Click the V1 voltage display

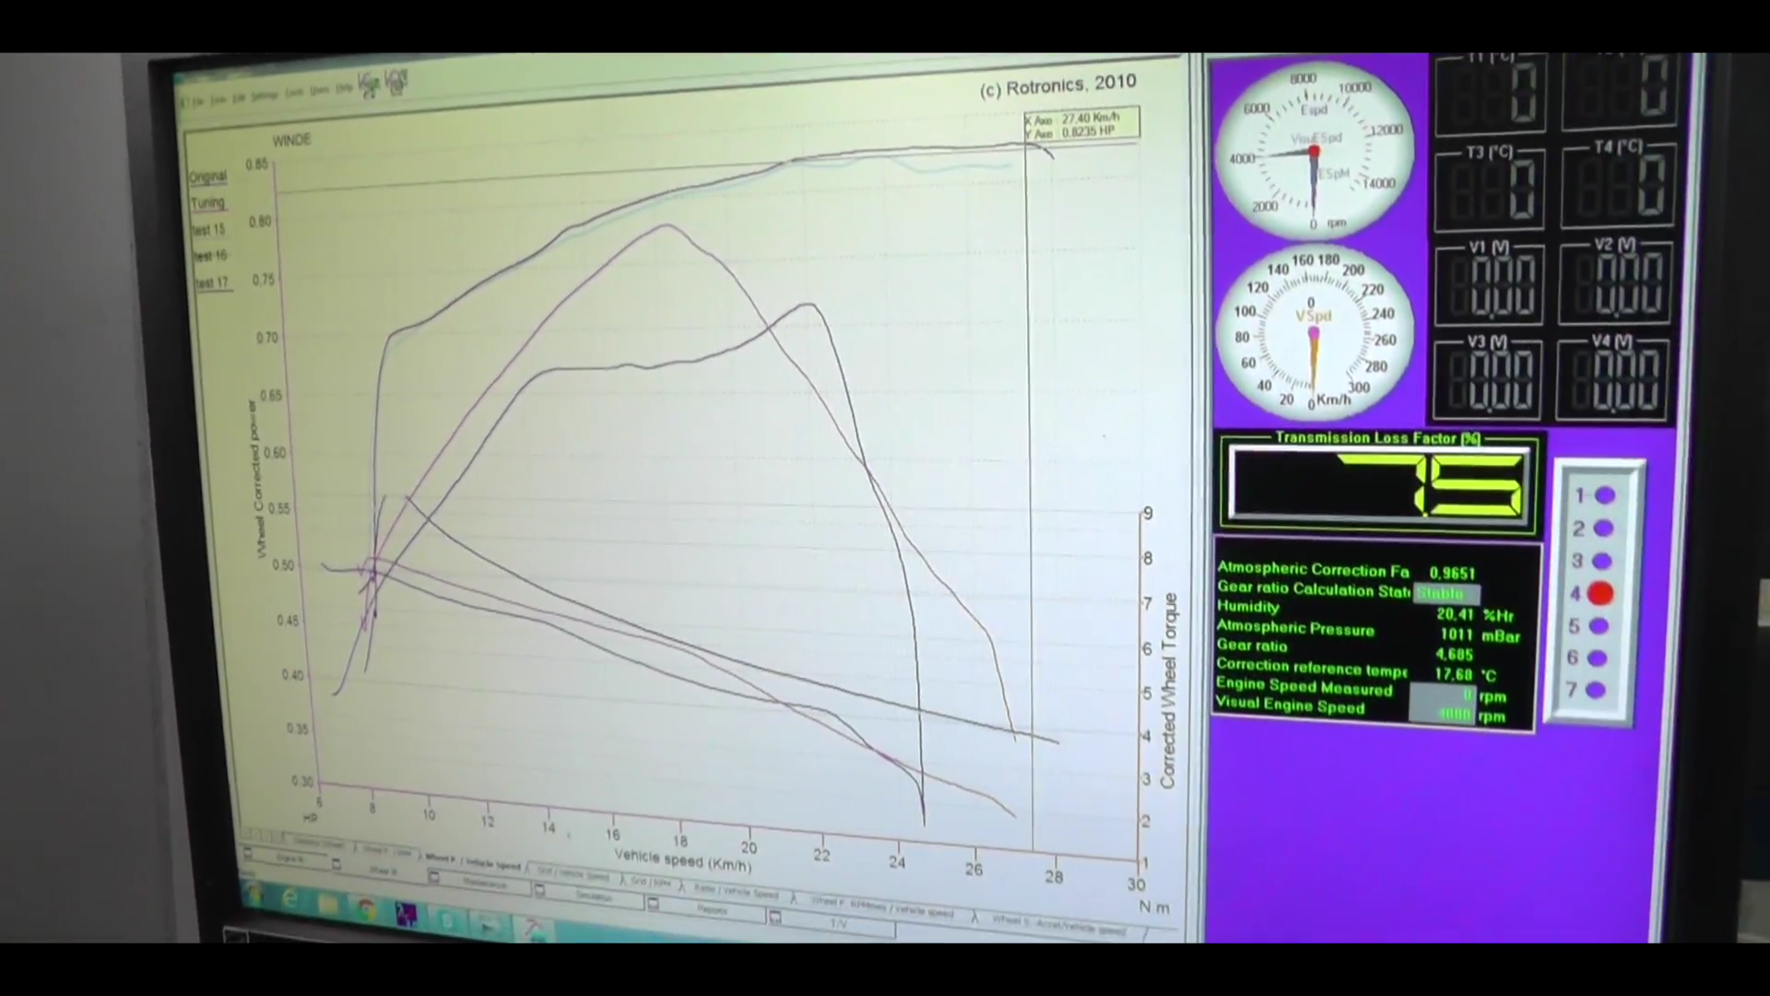(1489, 282)
